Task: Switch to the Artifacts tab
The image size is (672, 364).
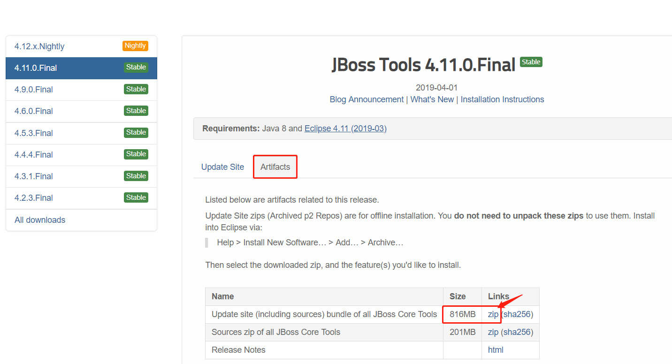Action: [275, 167]
